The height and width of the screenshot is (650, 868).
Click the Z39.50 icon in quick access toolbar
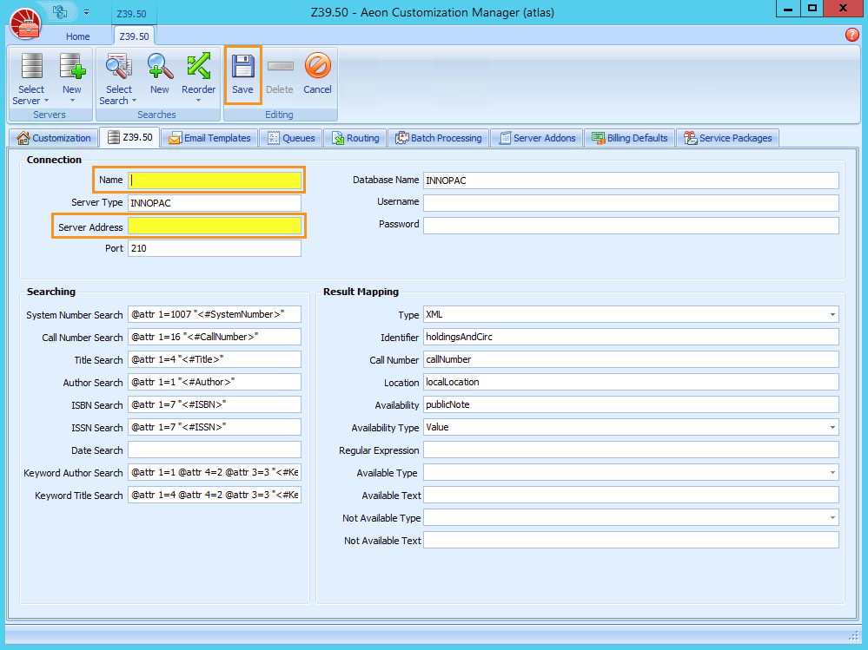pos(132,13)
